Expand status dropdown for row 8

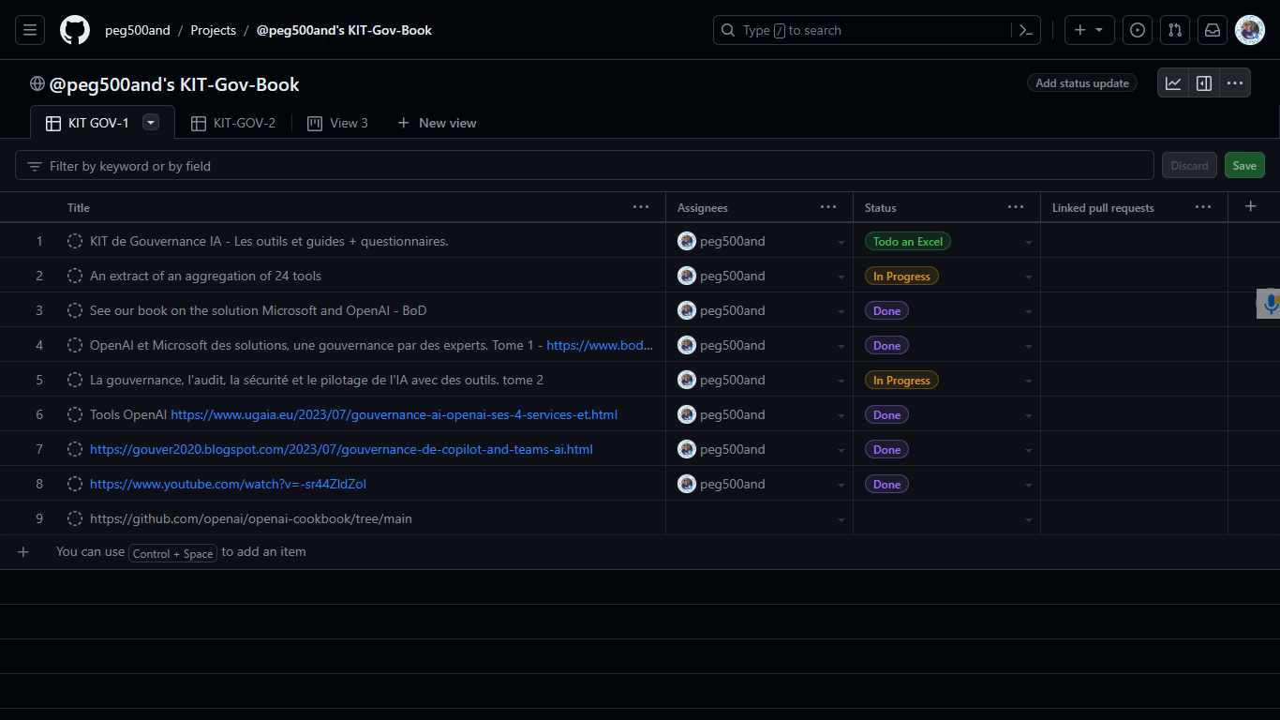1028,485
